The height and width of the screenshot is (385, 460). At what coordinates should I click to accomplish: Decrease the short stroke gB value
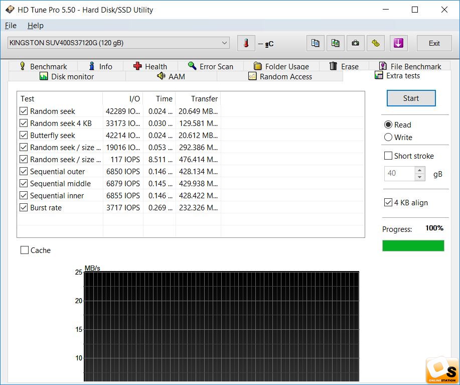pos(420,177)
